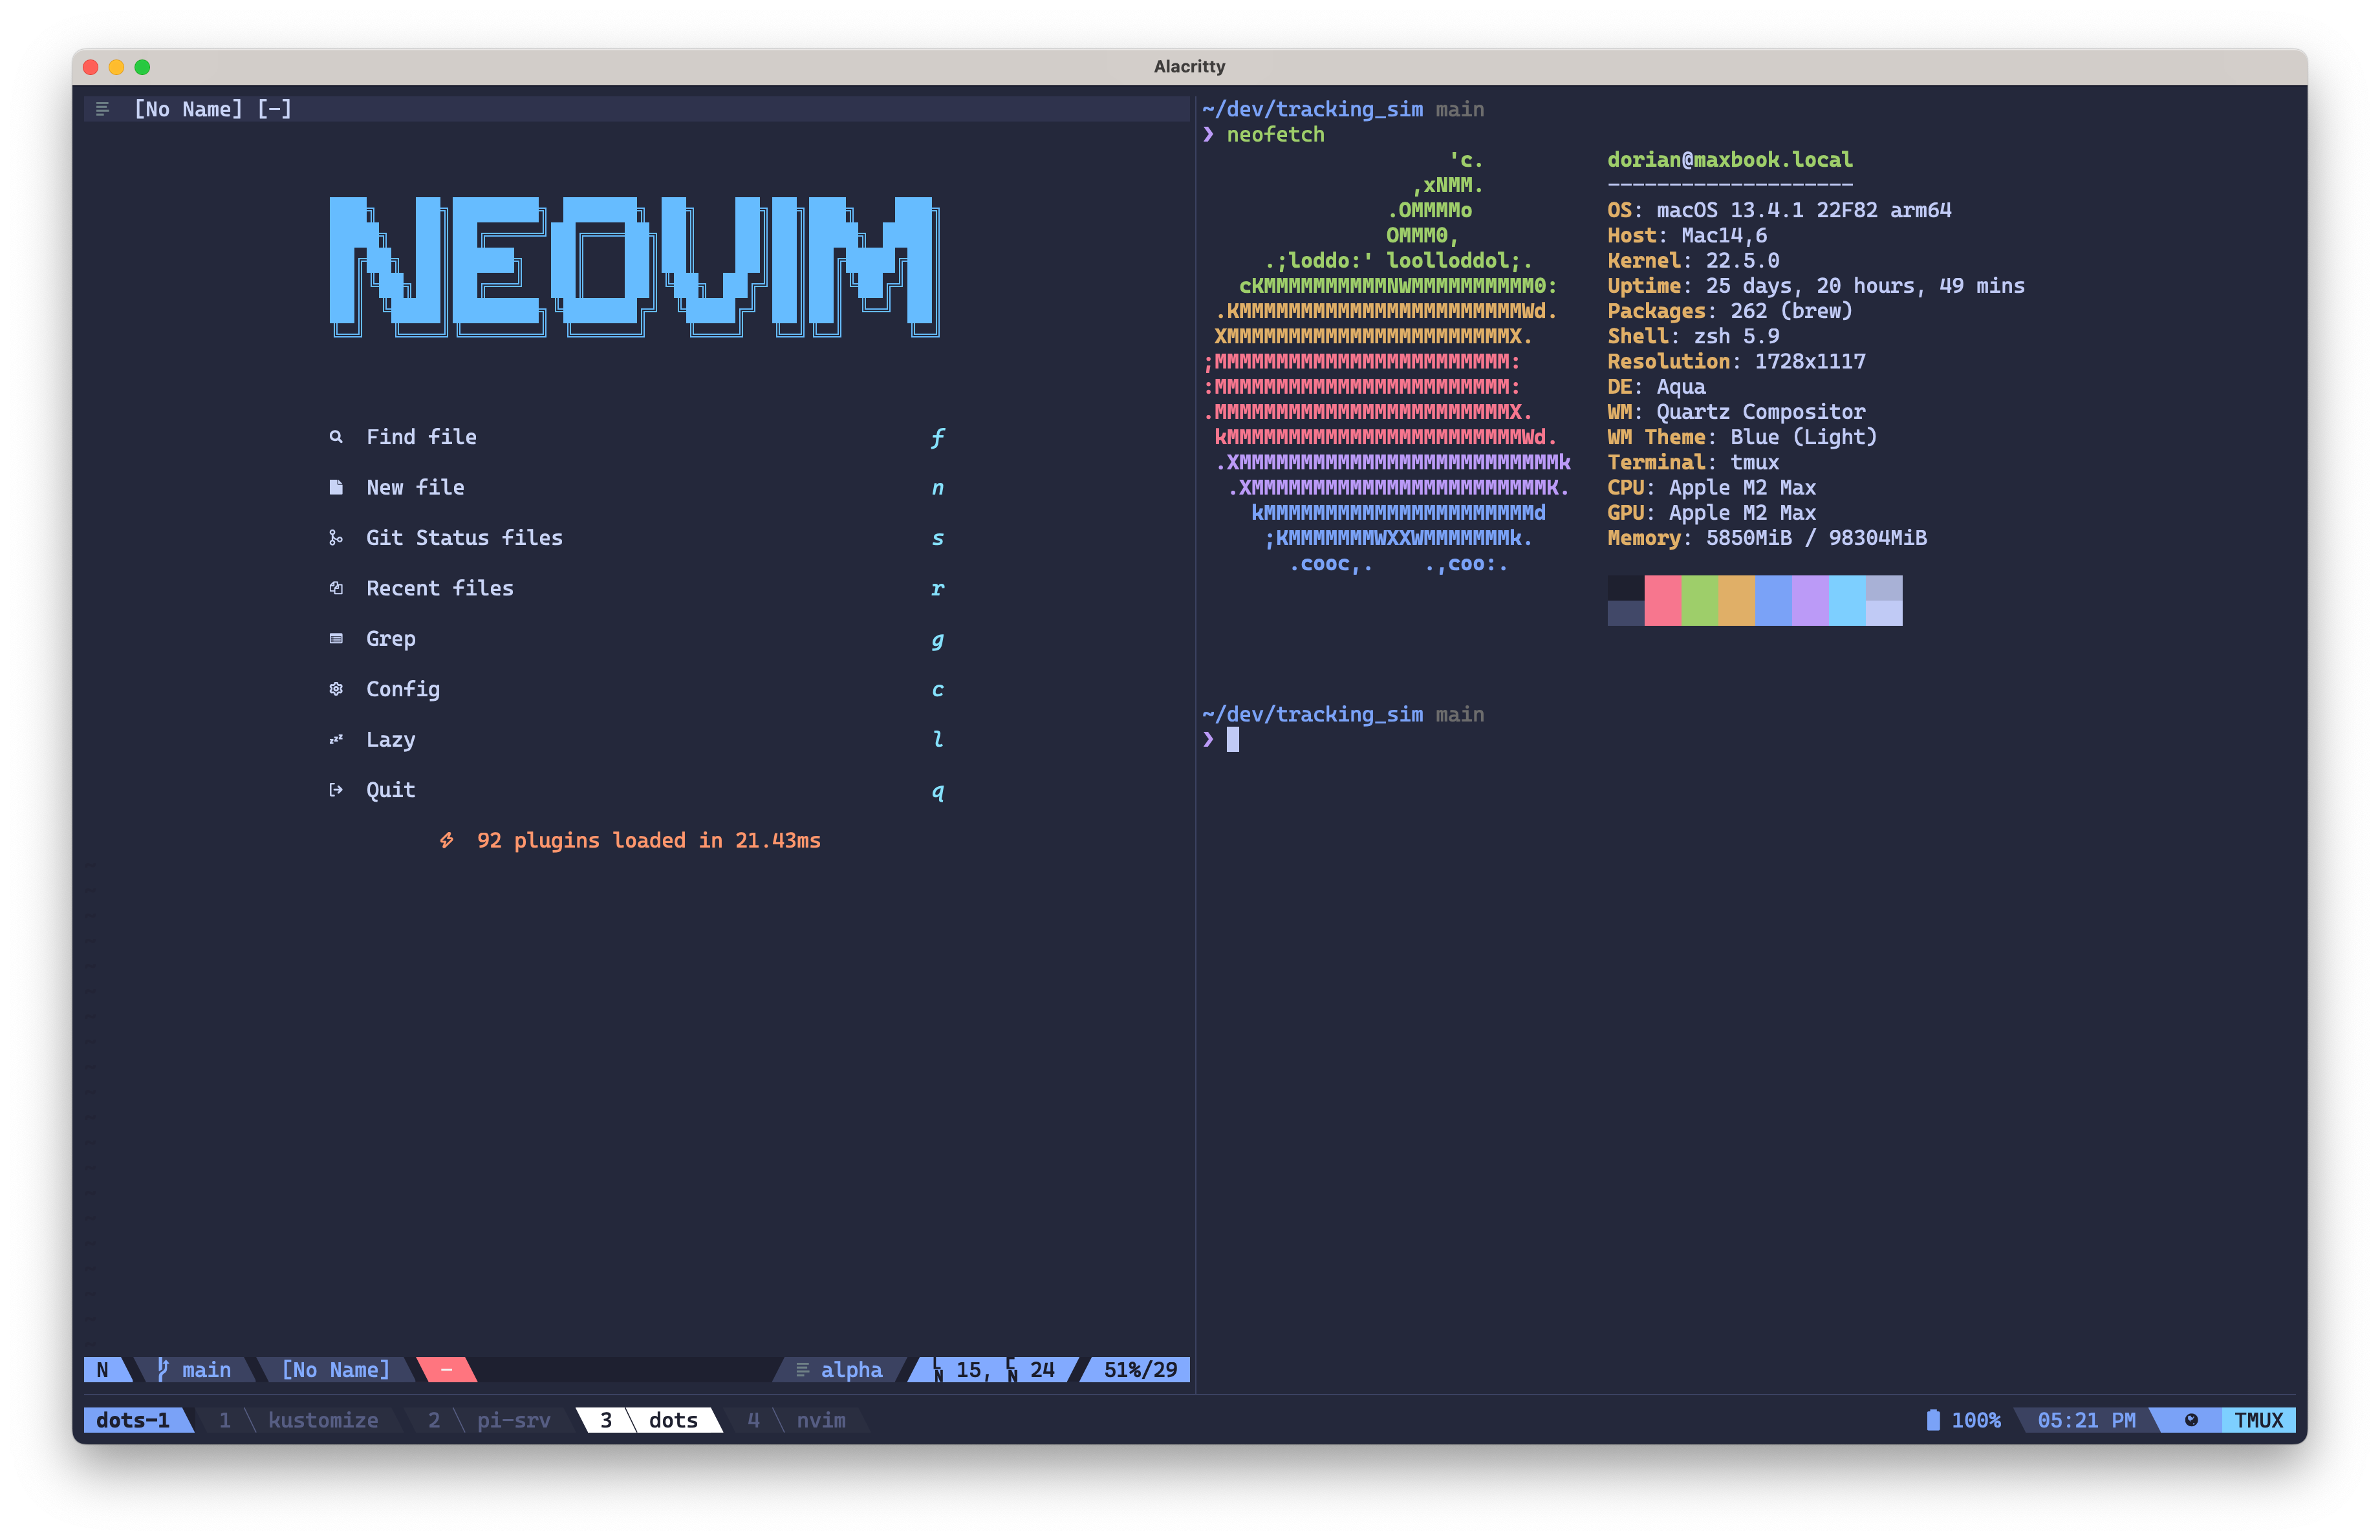Click the lightning bolt plugins icon

click(447, 840)
